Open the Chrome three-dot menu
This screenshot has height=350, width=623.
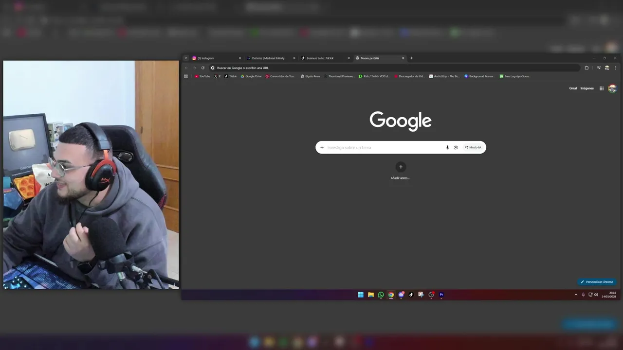click(x=615, y=68)
